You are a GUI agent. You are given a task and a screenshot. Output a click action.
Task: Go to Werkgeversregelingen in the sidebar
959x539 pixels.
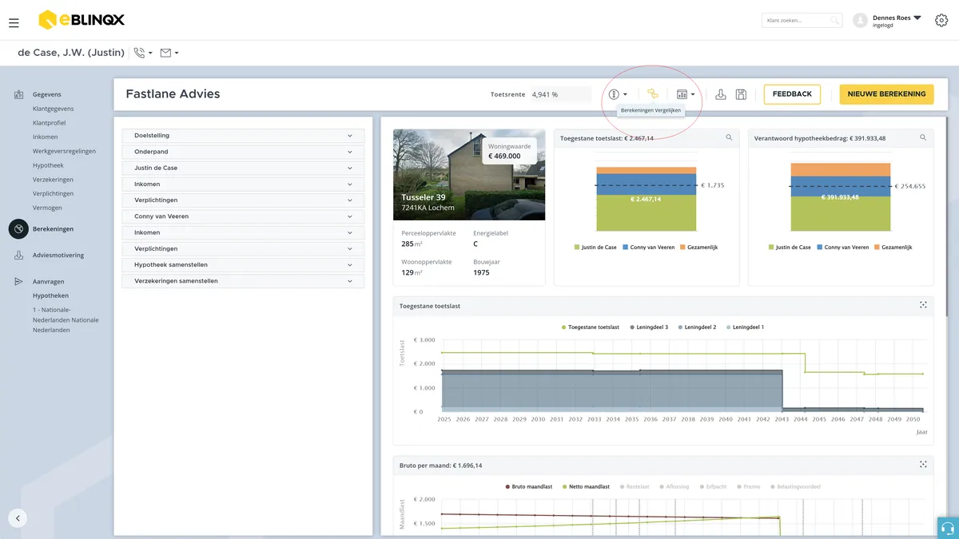coord(65,151)
